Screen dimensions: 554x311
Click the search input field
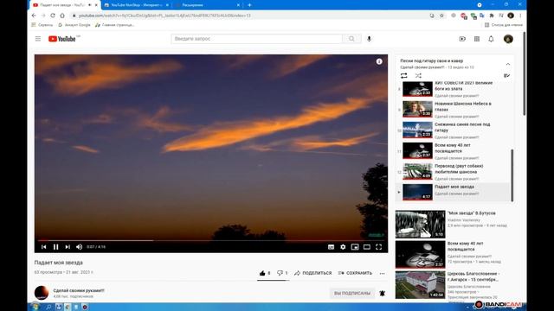pyautogui.click(x=256, y=39)
